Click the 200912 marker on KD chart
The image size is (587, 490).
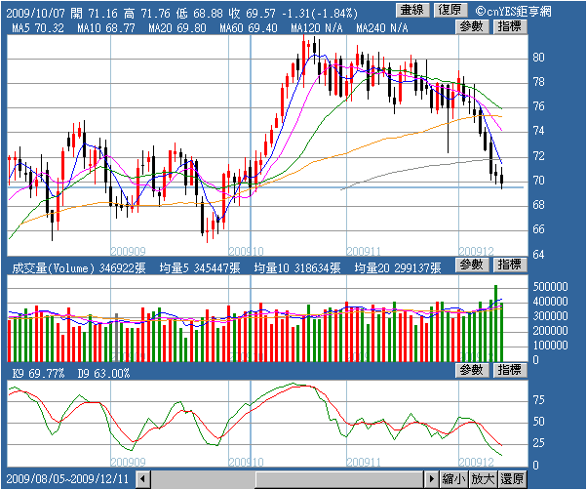tap(476, 462)
